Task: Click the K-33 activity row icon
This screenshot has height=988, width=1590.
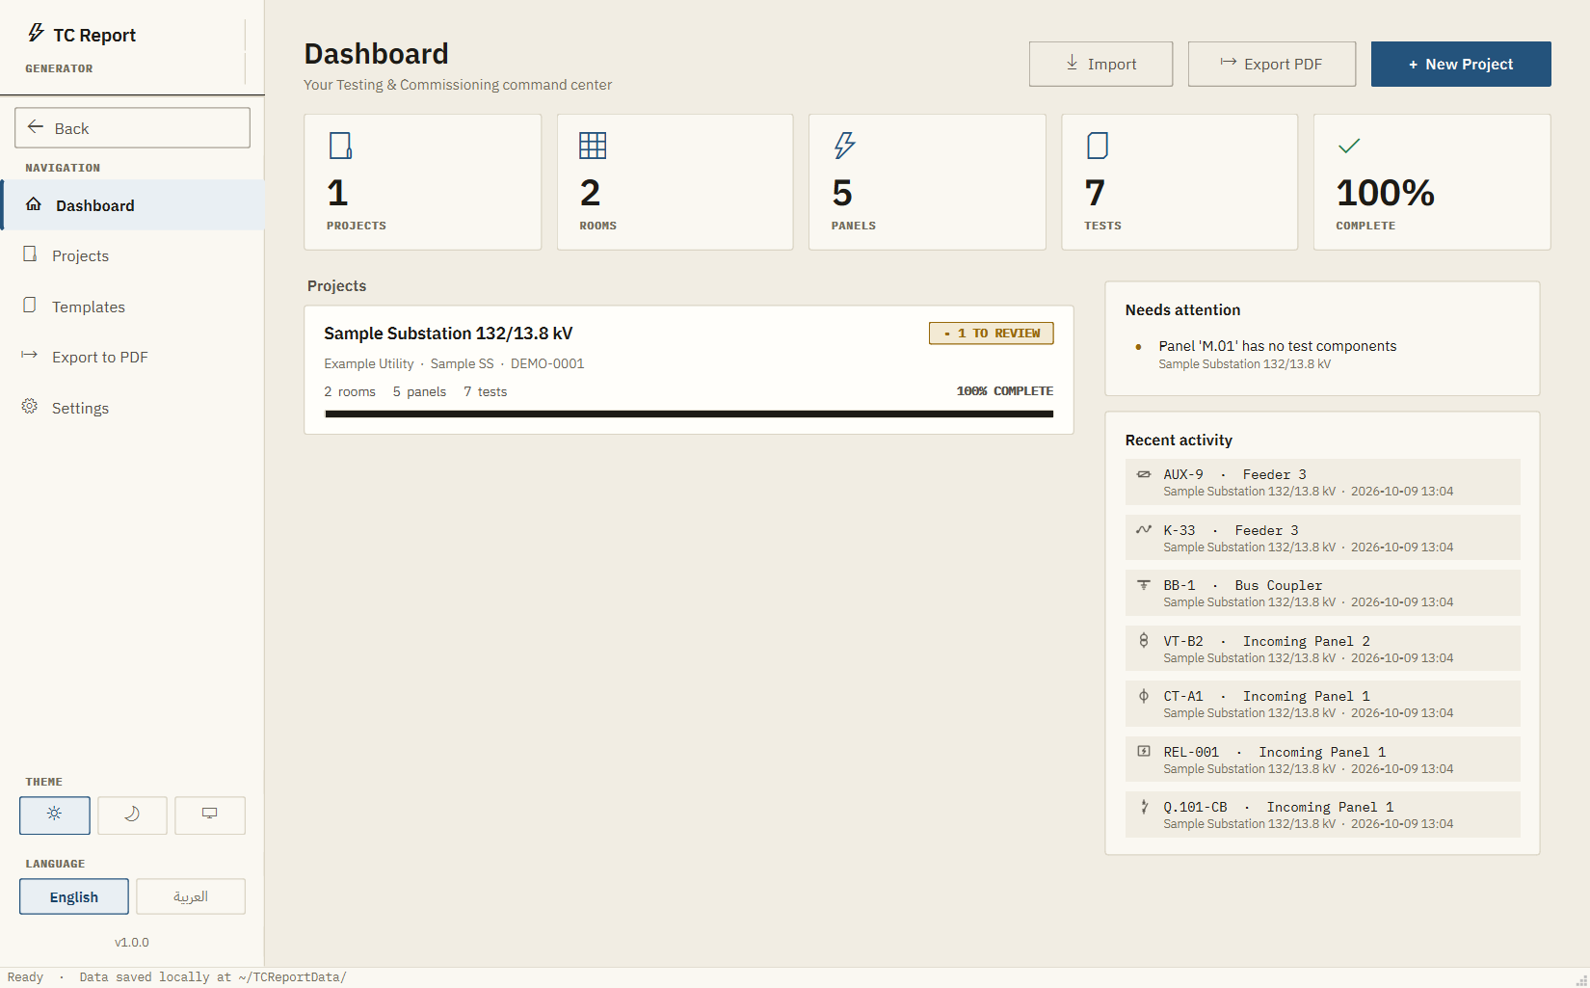Action: coord(1144,529)
